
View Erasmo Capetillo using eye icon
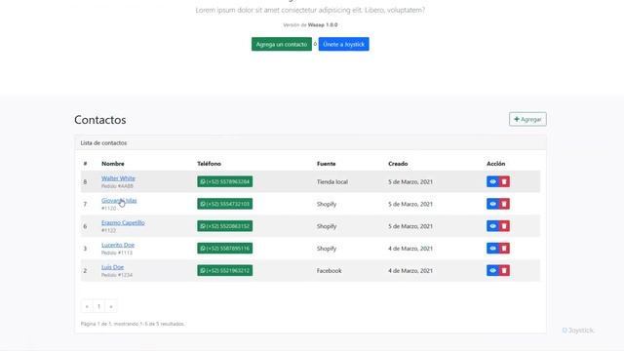tap(492, 226)
